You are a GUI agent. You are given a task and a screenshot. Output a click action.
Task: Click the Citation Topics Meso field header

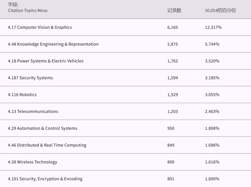pos(28,11)
